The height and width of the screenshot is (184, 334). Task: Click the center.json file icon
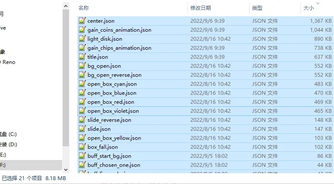coord(82,21)
